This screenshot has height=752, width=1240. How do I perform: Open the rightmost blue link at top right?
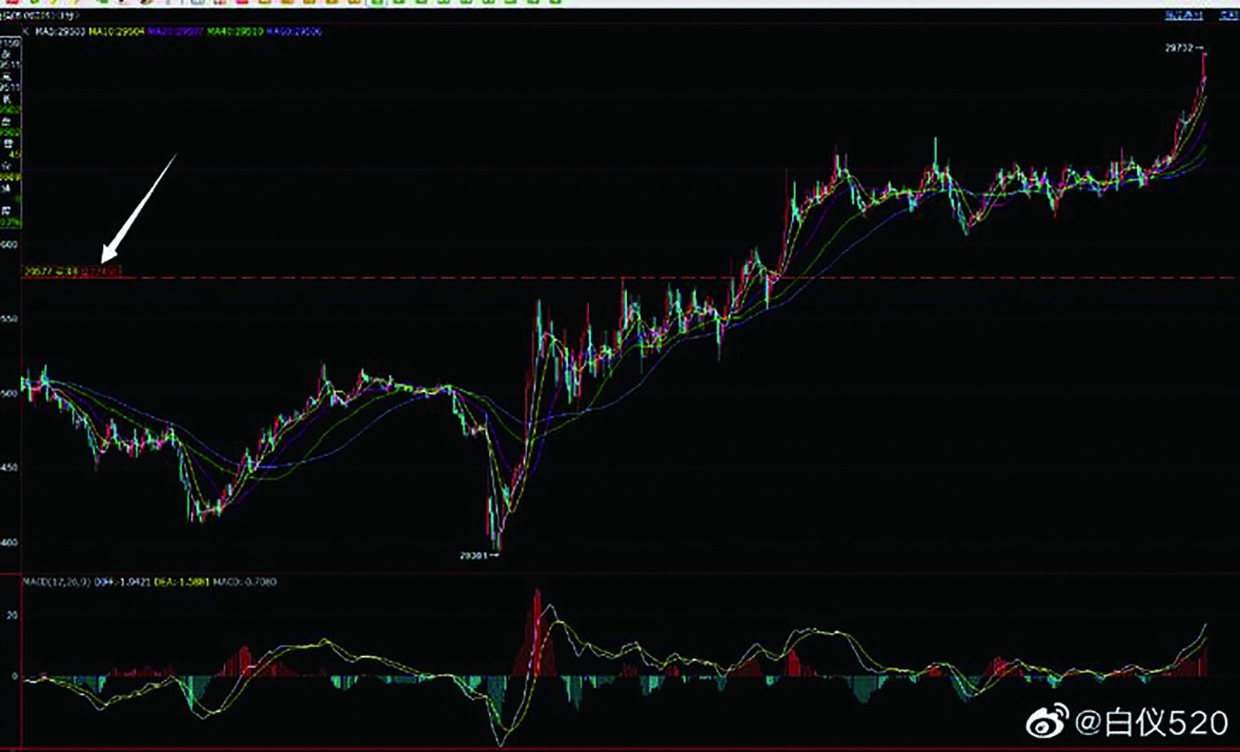pos(1228,16)
